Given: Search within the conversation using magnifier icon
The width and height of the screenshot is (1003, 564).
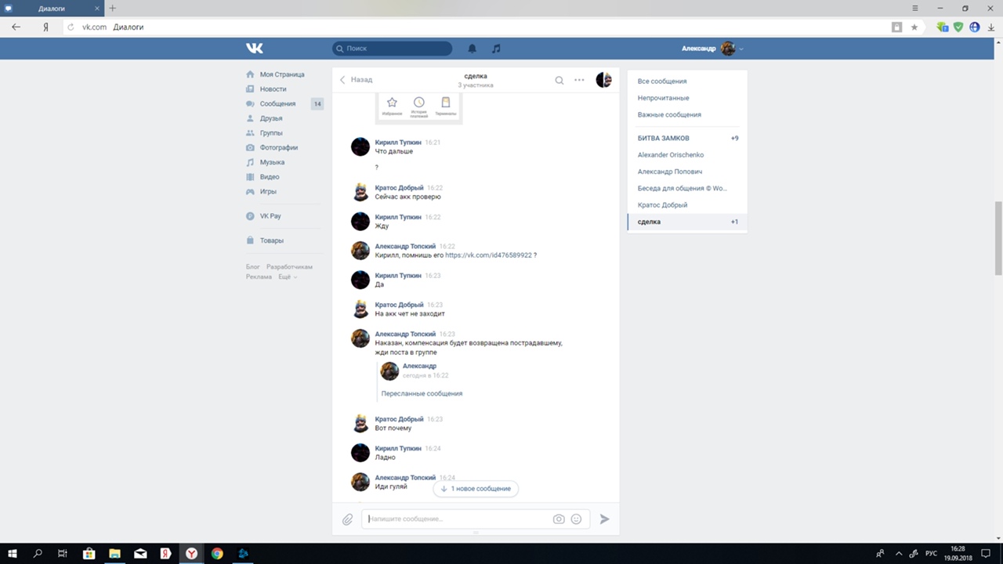Looking at the screenshot, I should 559,80.
